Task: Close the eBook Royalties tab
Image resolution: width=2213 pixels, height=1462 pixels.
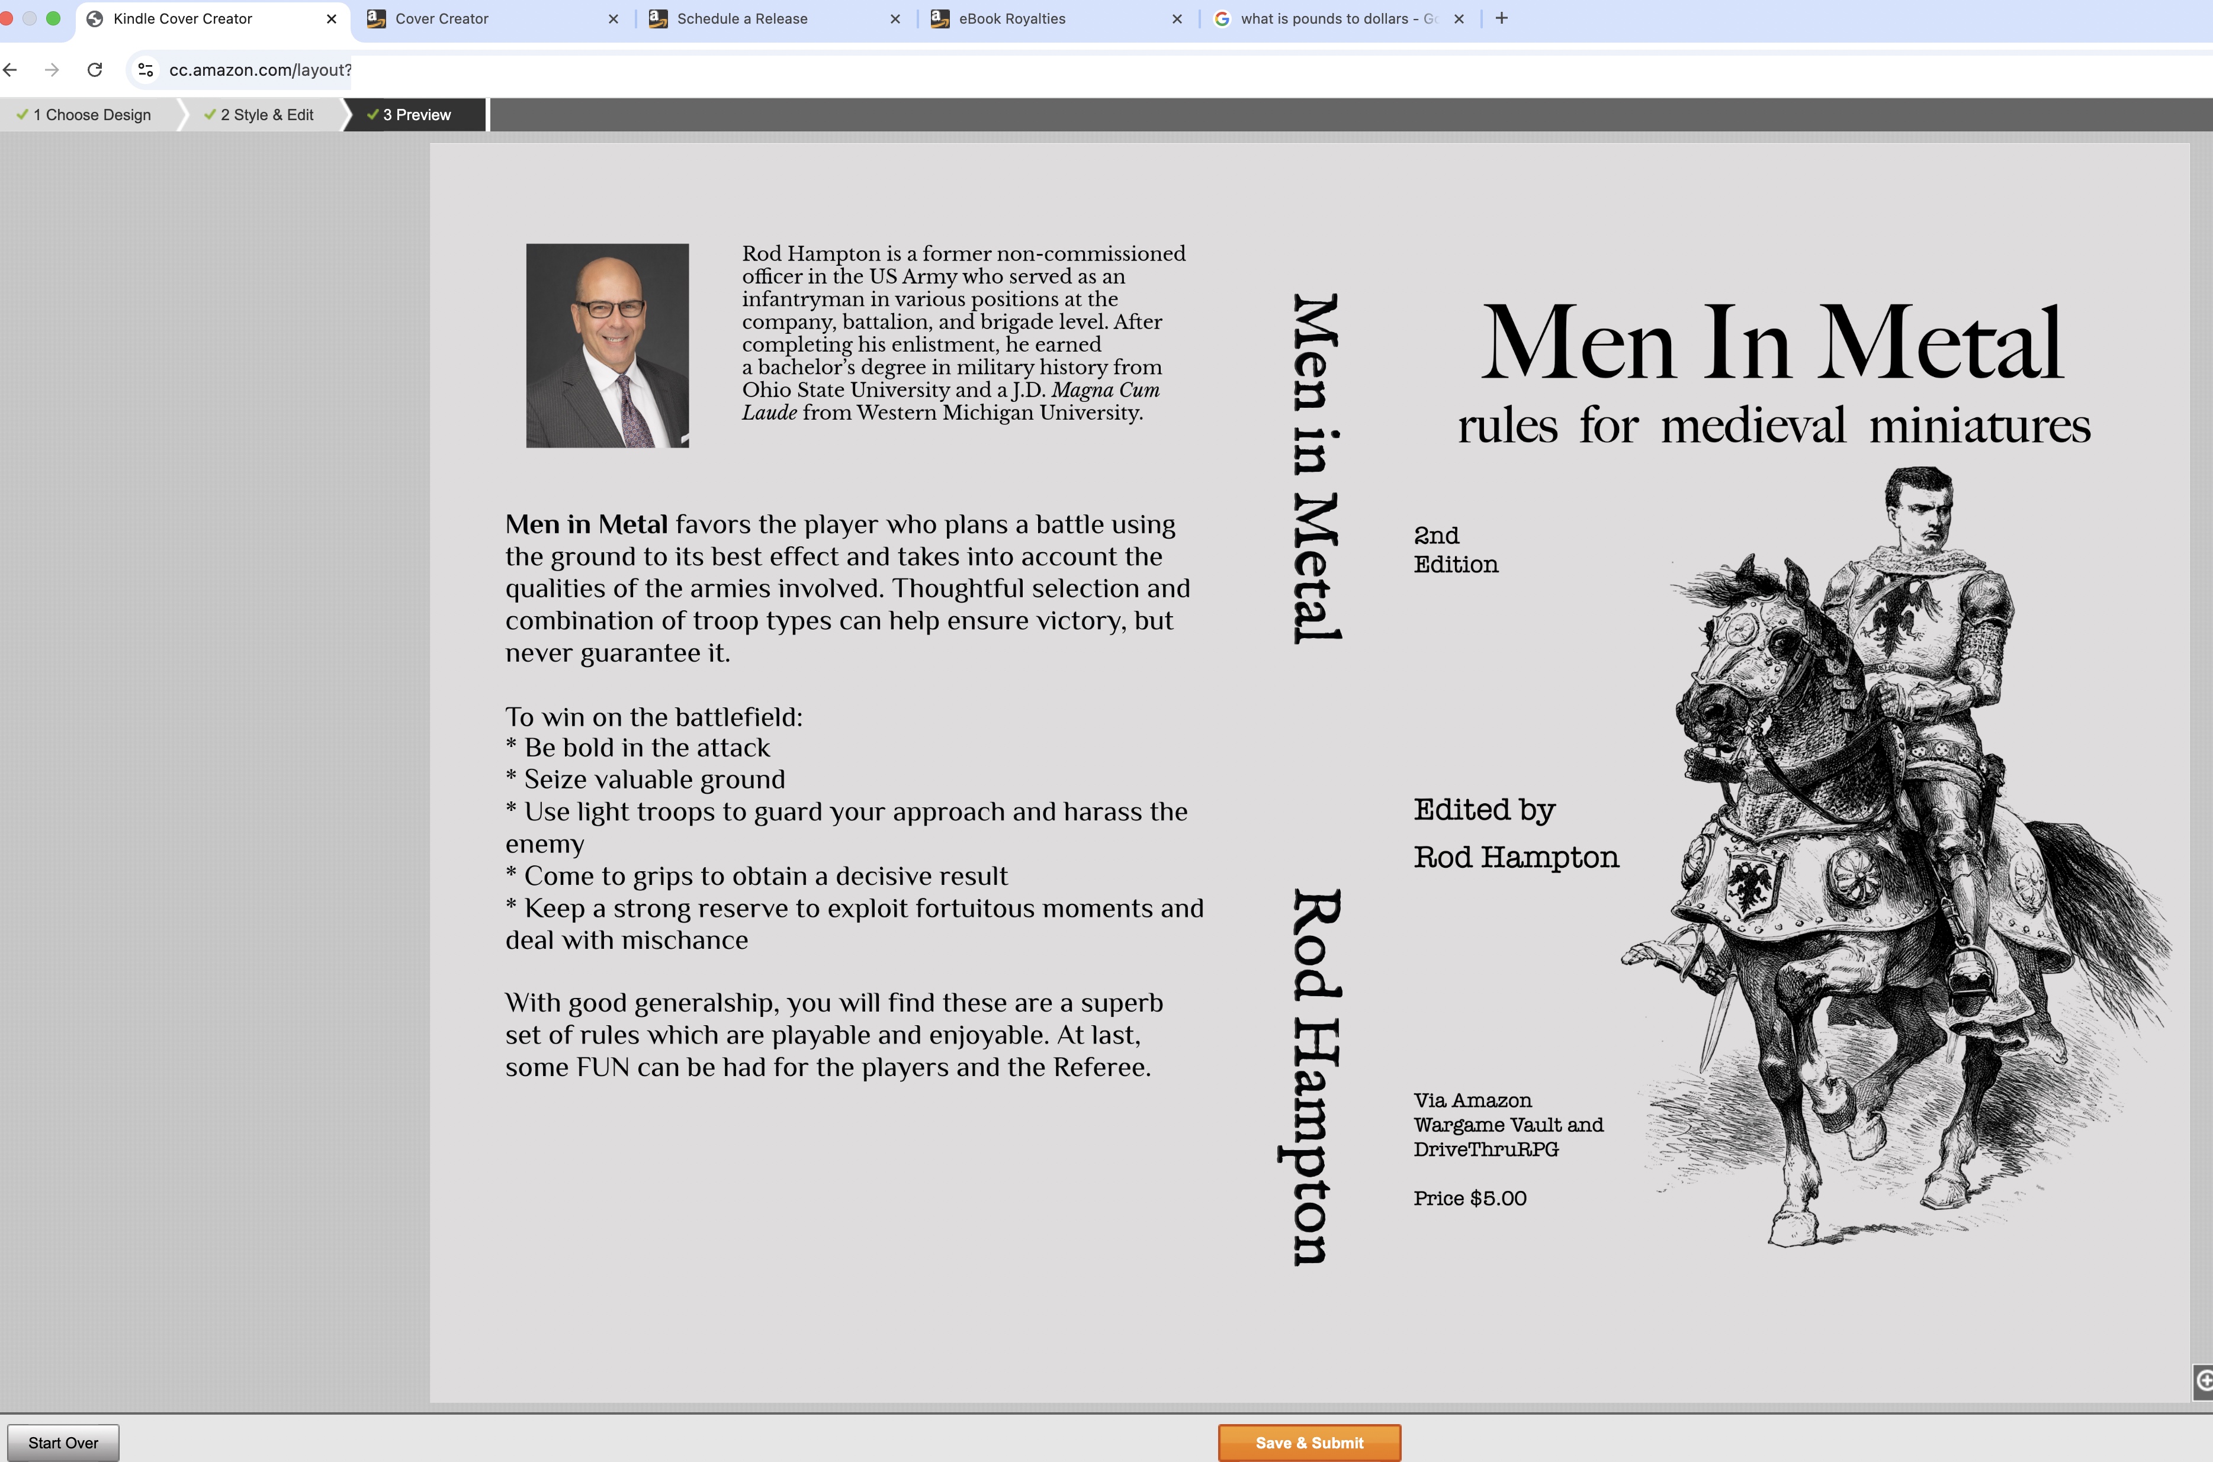Action: tap(1177, 19)
